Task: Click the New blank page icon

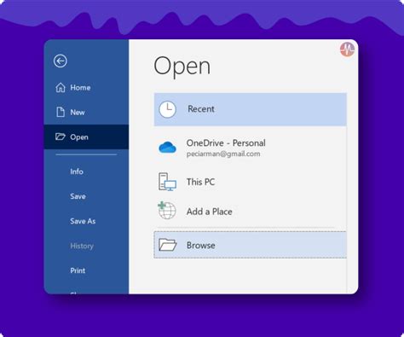Action: click(x=61, y=112)
